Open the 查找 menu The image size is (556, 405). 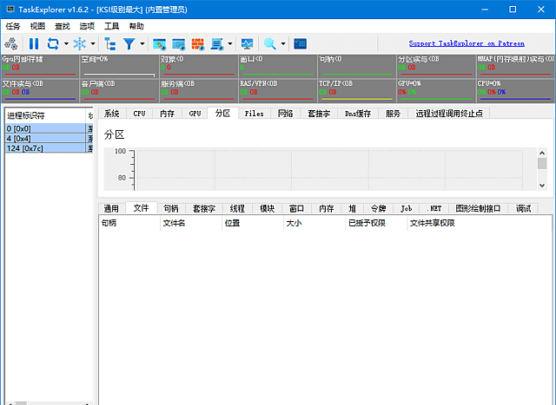click(63, 26)
